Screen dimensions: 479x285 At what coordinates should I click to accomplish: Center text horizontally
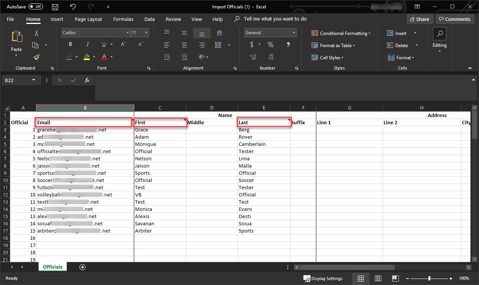tap(184, 45)
